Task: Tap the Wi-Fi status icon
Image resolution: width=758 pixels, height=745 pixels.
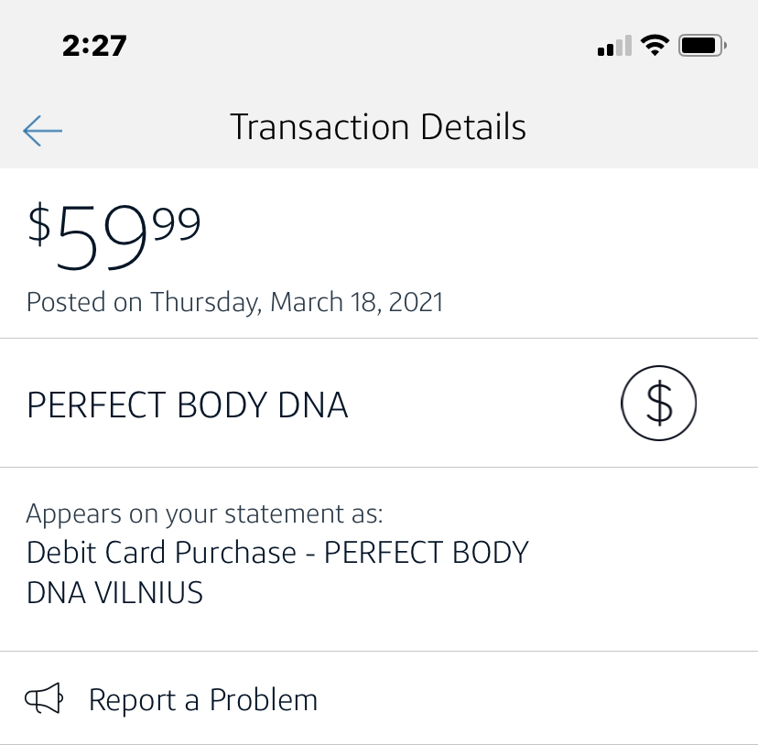Action: [655, 45]
